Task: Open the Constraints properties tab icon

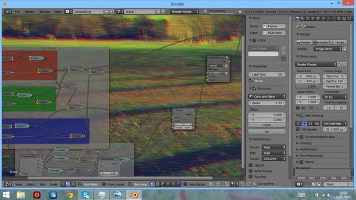Action: (324, 18)
